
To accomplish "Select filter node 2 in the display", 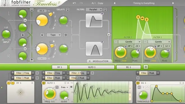I will (x=147, y=19).
